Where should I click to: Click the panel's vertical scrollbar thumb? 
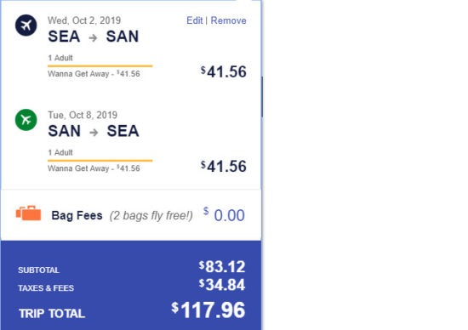pyautogui.click(x=262, y=97)
